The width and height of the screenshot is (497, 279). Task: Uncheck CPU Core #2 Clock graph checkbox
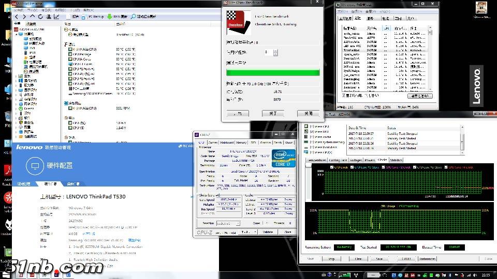[x=384, y=167]
